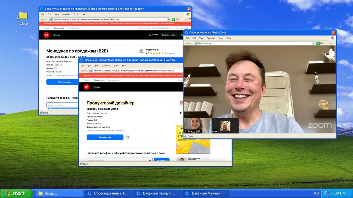Open File menu in Zoom window

click(188, 38)
